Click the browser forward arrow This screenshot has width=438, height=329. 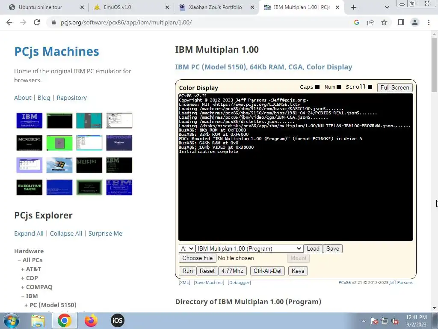tap(23, 22)
